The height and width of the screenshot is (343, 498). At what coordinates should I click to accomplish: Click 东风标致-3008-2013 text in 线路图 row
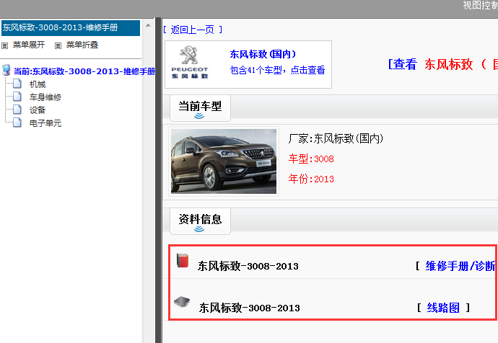249,308
